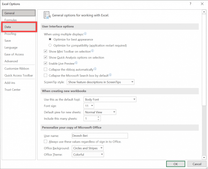Click scrollbar down arrow in options pane
208x169 pixels.
[x=204, y=158]
